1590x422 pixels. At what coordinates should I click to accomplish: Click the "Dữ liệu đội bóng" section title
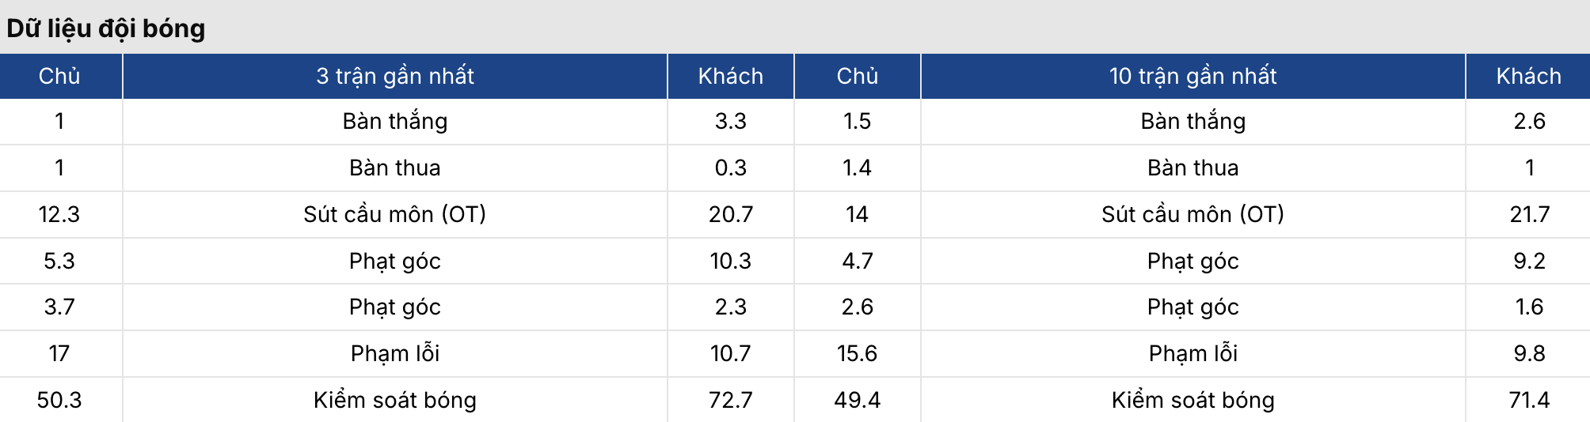[106, 28]
